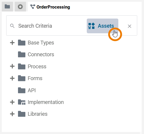Expand the Process folder node

pos(12,67)
